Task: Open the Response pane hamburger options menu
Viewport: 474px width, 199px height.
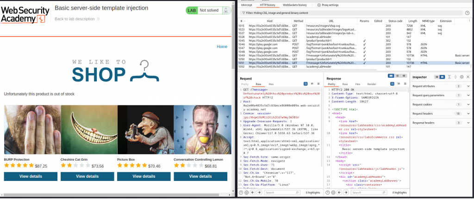Action: pyautogui.click(x=405, y=84)
